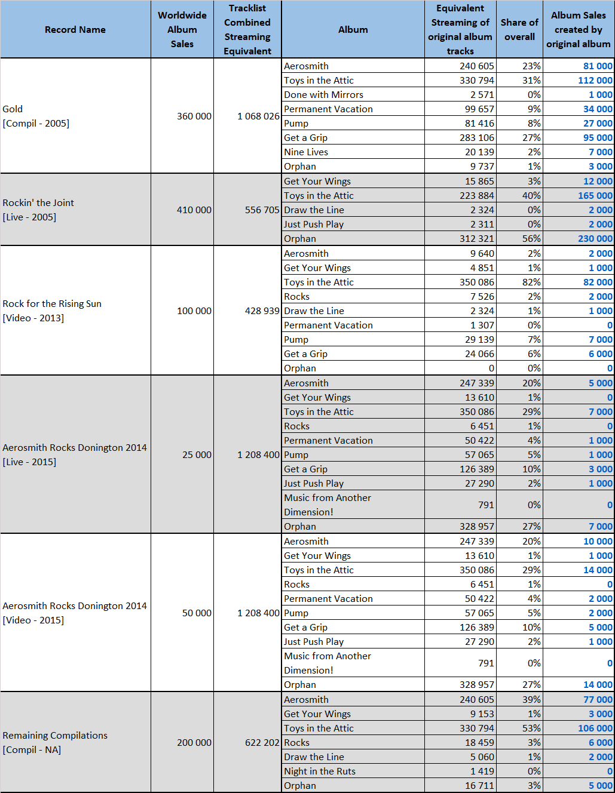Click the Album Sales created by original album header
Screen dimensions: 615x793
[579, 29]
